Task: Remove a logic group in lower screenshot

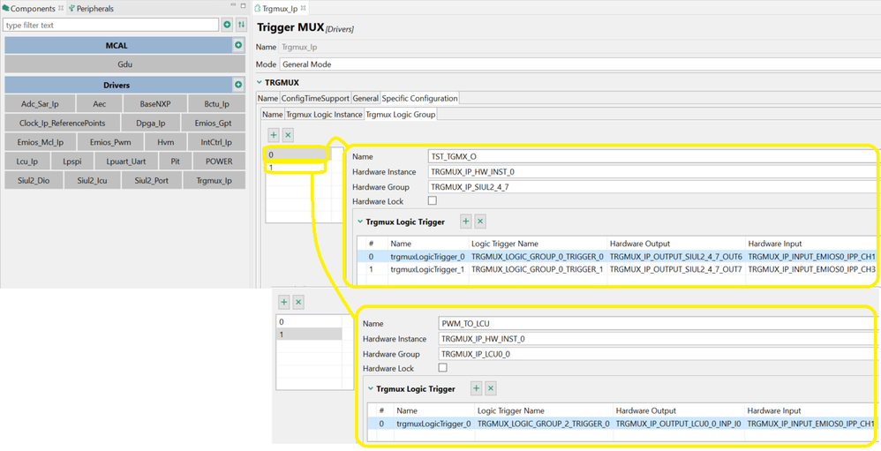Action: (298, 302)
